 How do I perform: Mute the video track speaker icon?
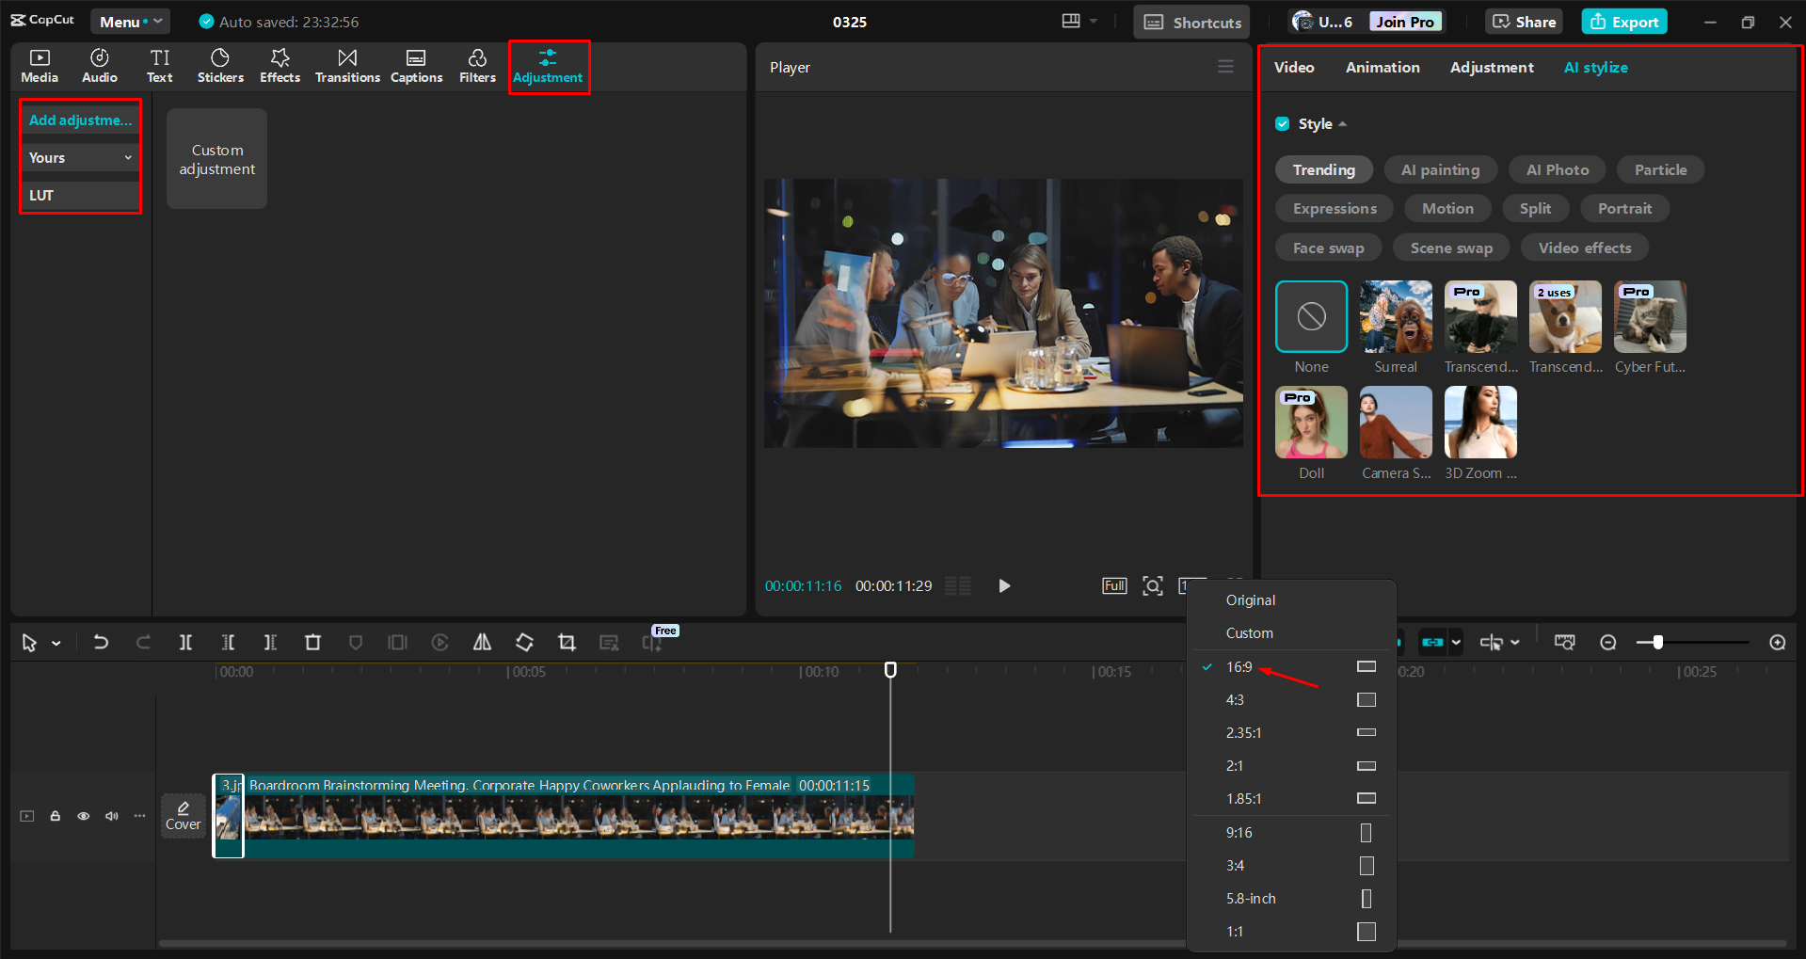tap(111, 816)
